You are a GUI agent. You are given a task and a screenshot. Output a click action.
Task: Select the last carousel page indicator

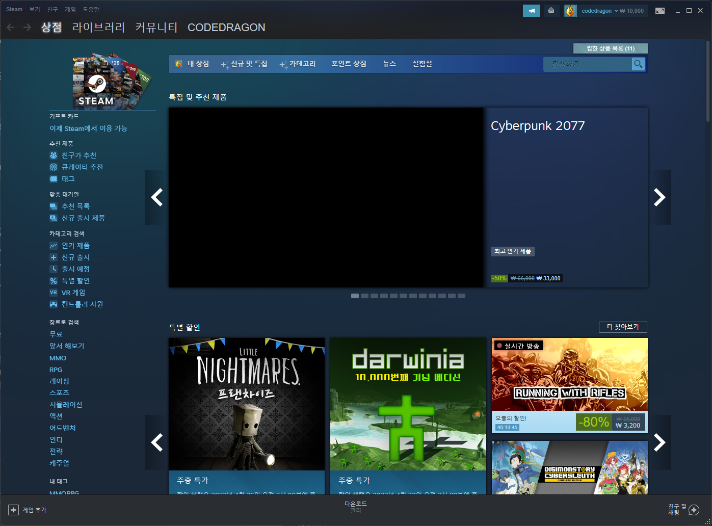click(461, 296)
